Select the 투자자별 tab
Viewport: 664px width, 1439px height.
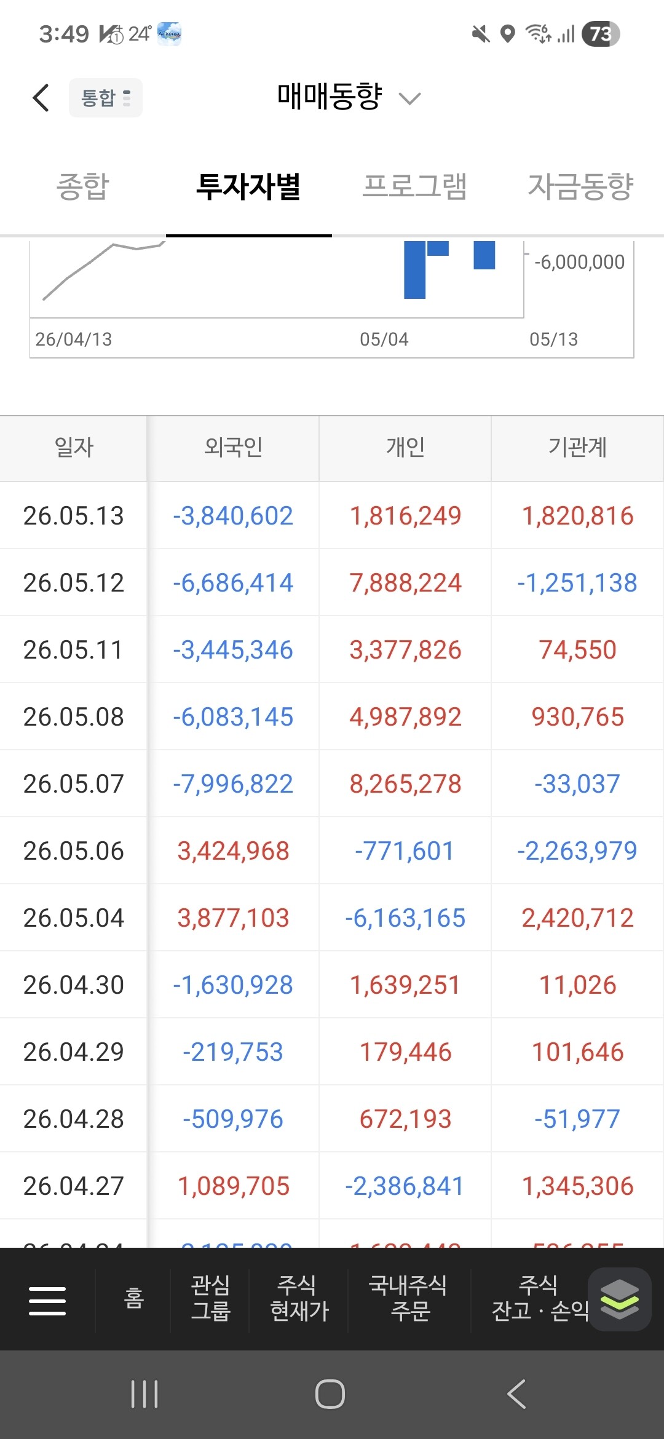[x=248, y=186]
